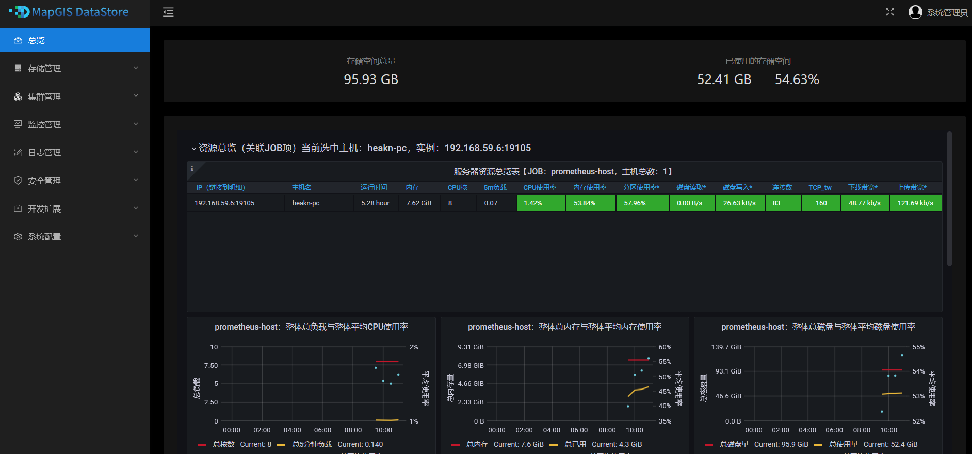Expand 系统配置 submenu arrow
The width and height of the screenshot is (972, 454).
pos(136,236)
